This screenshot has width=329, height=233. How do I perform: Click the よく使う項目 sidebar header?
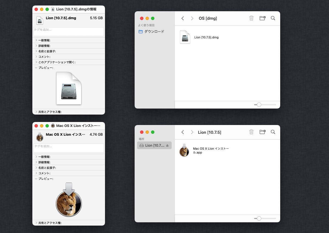146,25
